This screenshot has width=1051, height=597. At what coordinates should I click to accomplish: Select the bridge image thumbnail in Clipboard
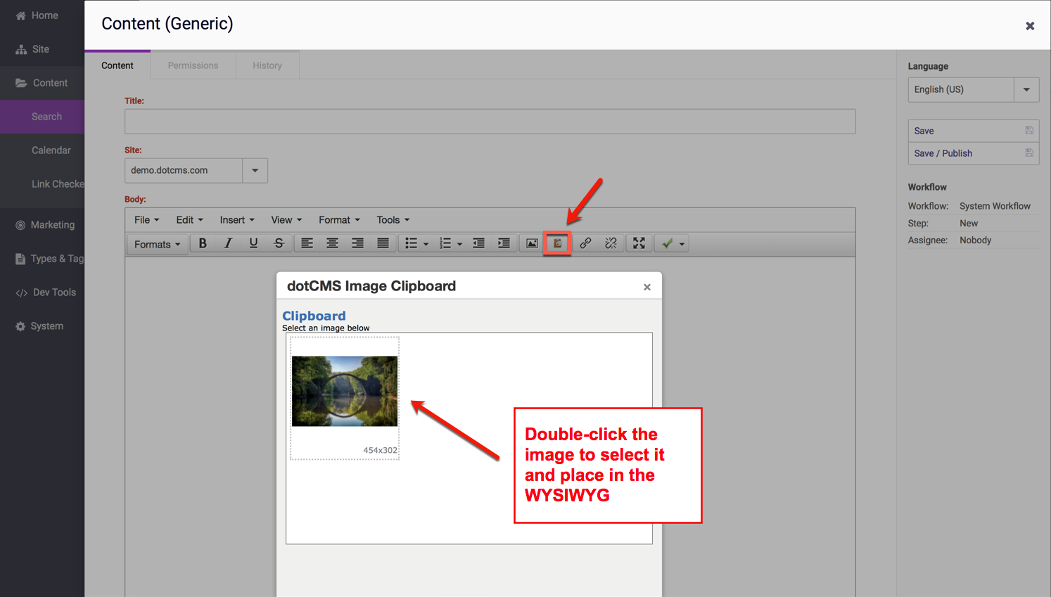click(x=345, y=391)
